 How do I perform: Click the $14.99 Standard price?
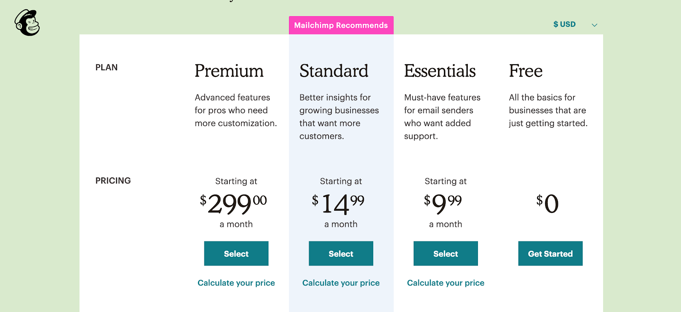tap(338, 204)
